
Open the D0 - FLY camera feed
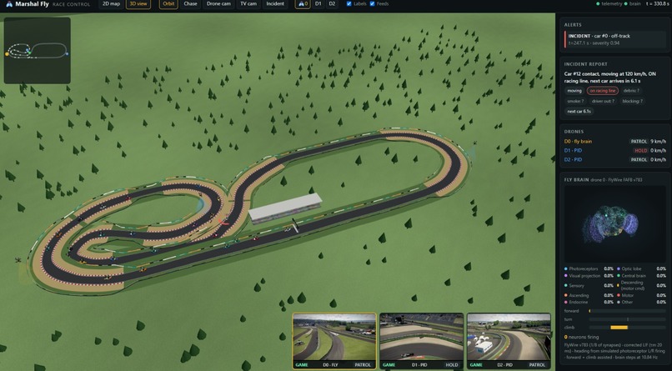click(x=334, y=341)
